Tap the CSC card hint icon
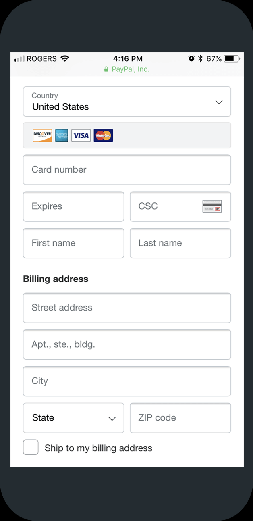Viewport: 253px width, 521px height. click(x=212, y=206)
